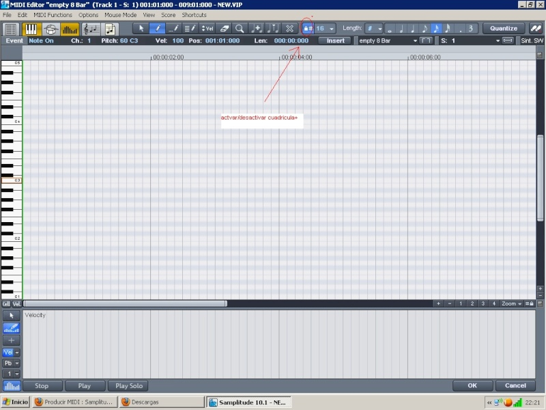Open the score notation view
Viewport: 546px width, 410px height.
tap(91, 29)
